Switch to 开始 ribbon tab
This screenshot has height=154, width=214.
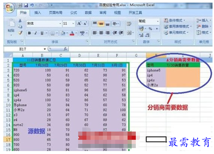pos(23,13)
